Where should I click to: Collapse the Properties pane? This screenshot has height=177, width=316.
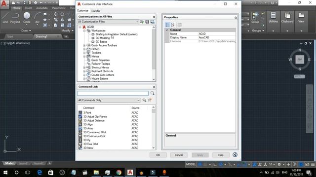(236, 18)
